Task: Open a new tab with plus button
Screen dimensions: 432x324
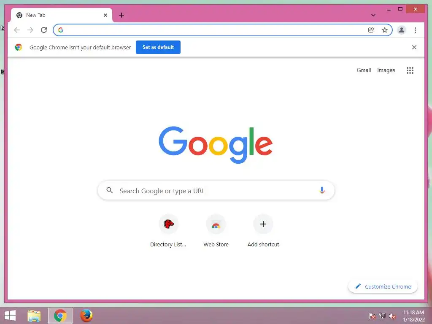Action: point(121,15)
